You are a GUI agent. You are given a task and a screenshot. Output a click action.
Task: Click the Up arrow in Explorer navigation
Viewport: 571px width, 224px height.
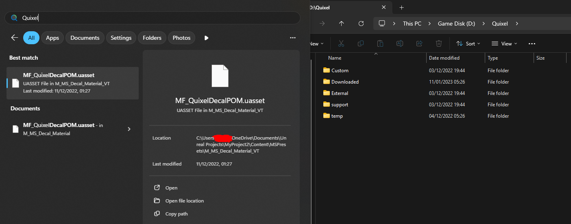click(x=342, y=24)
